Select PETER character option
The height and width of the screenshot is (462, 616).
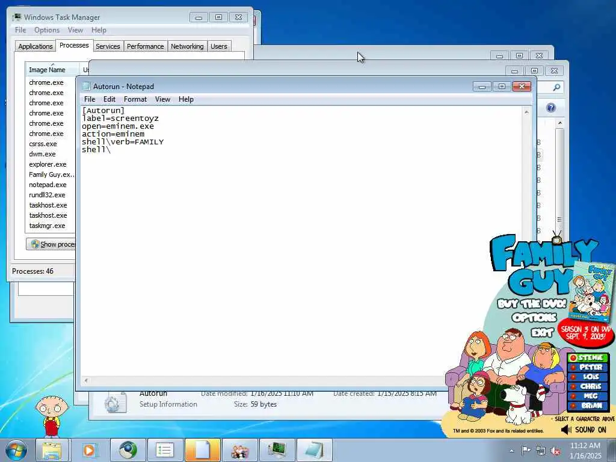pos(588,367)
